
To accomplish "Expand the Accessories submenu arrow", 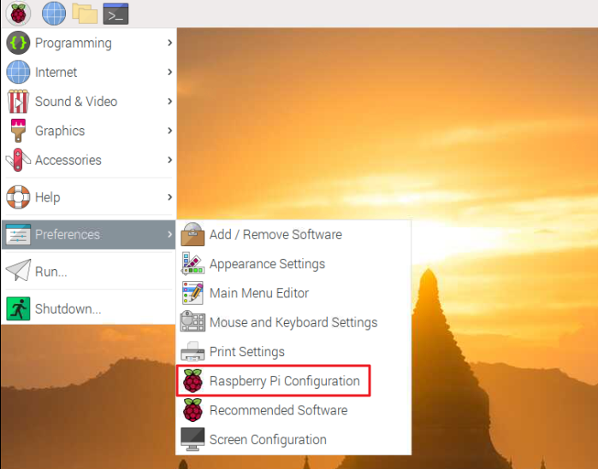I will tap(170, 160).
